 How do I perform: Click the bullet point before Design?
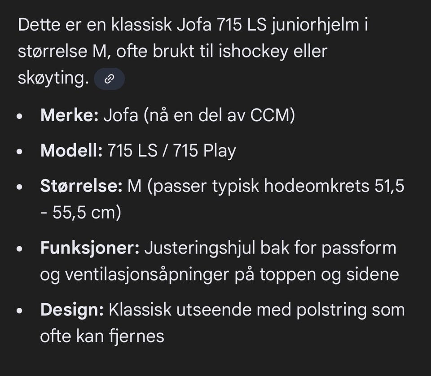coord(19,311)
